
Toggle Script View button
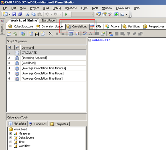[77, 34]
